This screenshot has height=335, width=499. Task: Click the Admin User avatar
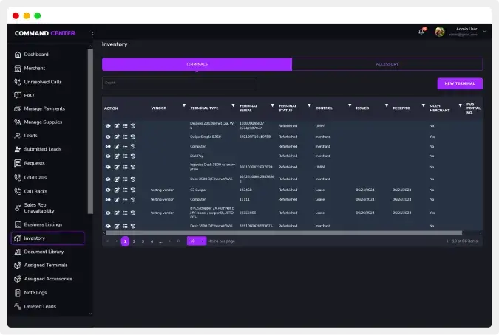(x=440, y=32)
